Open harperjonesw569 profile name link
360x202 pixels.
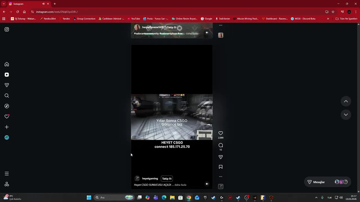(152, 27)
